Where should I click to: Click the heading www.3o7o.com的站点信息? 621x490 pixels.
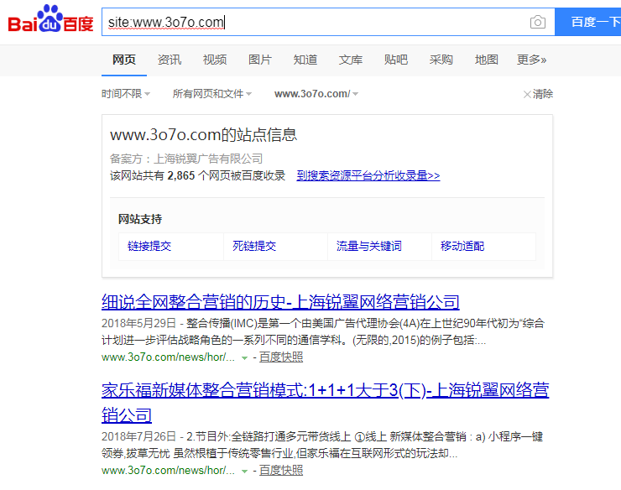(204, 135)
